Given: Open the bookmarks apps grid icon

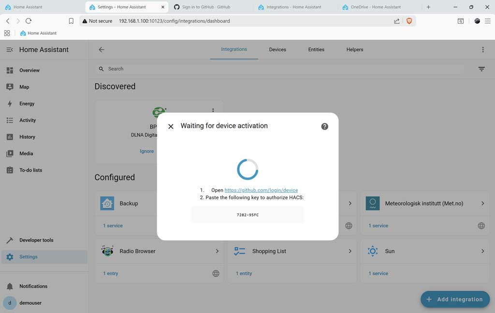Looking at the screenshot, I should point(7,33).
